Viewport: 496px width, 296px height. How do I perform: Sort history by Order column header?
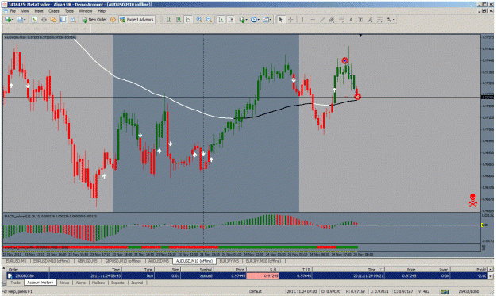(x=28, y=270)
